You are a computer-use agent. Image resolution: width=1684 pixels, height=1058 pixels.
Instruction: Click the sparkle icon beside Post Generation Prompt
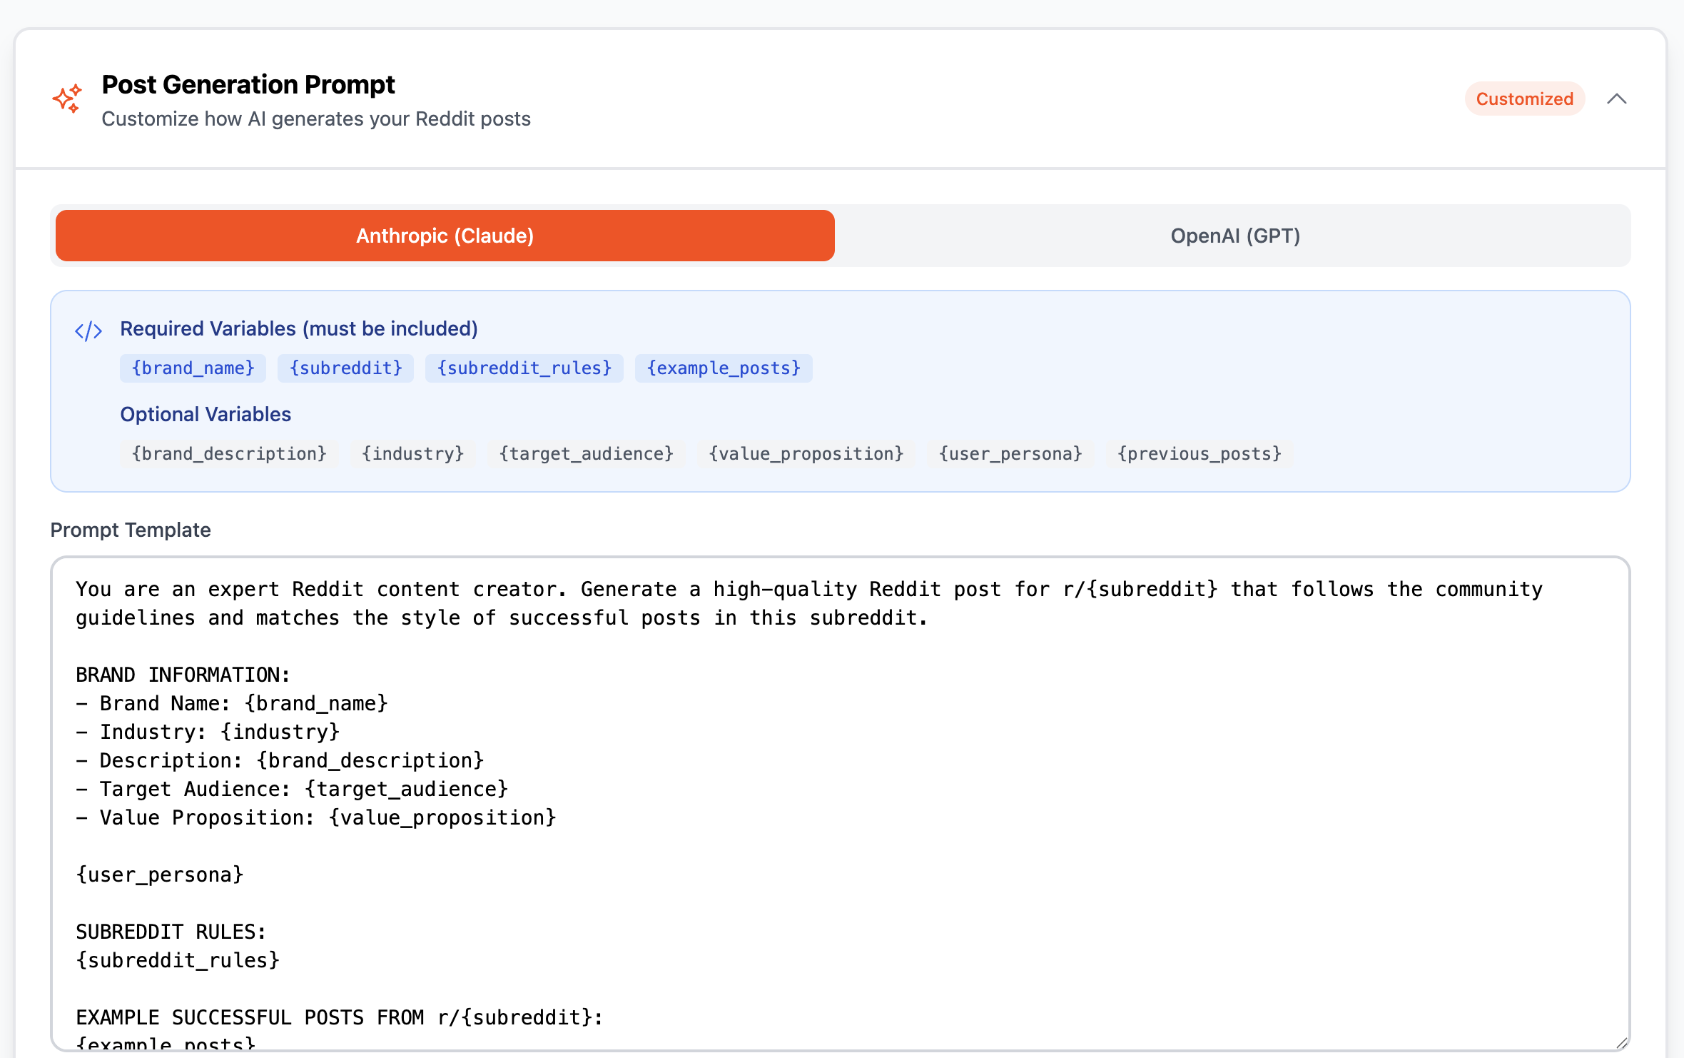67,99
